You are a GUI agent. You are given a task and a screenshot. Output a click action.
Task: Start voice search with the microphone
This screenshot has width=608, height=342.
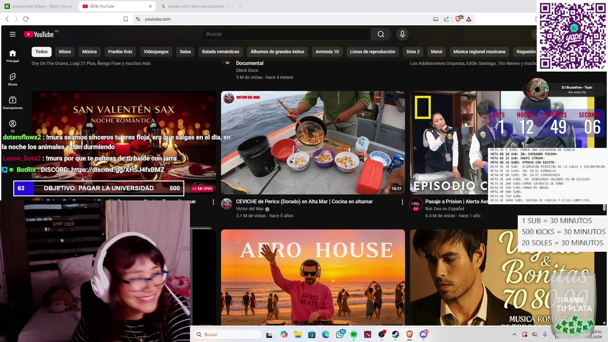402,34
